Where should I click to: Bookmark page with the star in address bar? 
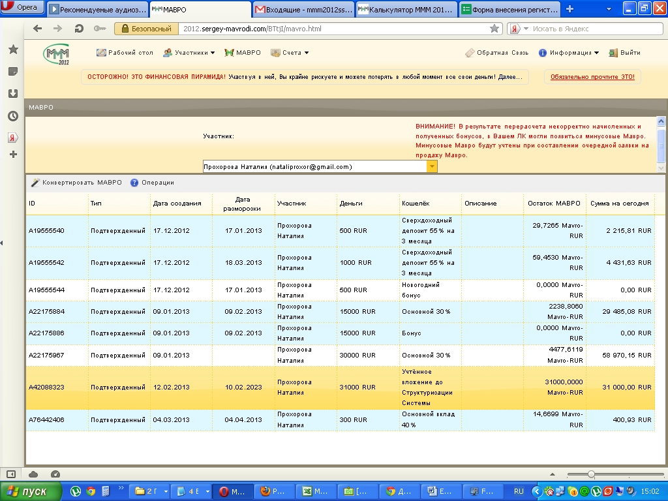click(494, 29)
